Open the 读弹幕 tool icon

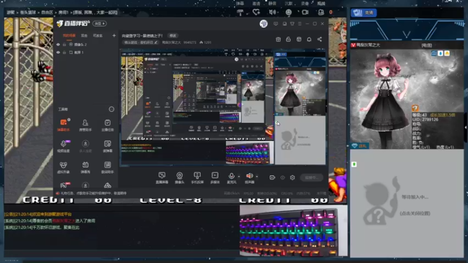(108, 146)
